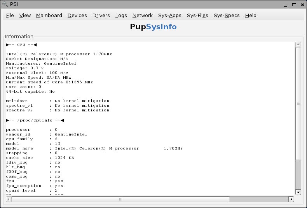The width and height of the screenshot is (307, 208).
Task: Click the 'coma_bug : no' row
Action: (x=33, y=176)
